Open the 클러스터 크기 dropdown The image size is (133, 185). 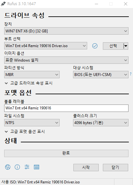[101, 123]
